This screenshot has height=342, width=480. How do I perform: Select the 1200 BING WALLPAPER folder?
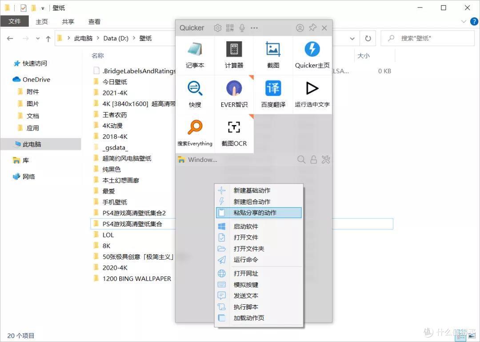(x=132, y=279)
